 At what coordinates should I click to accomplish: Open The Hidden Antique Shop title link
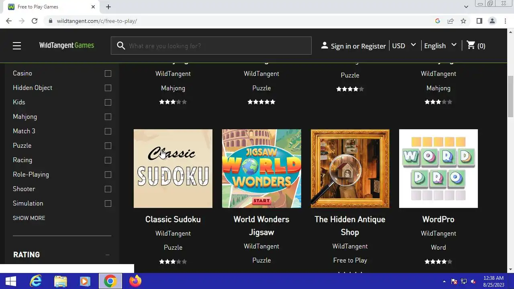(x=350, y=226)
